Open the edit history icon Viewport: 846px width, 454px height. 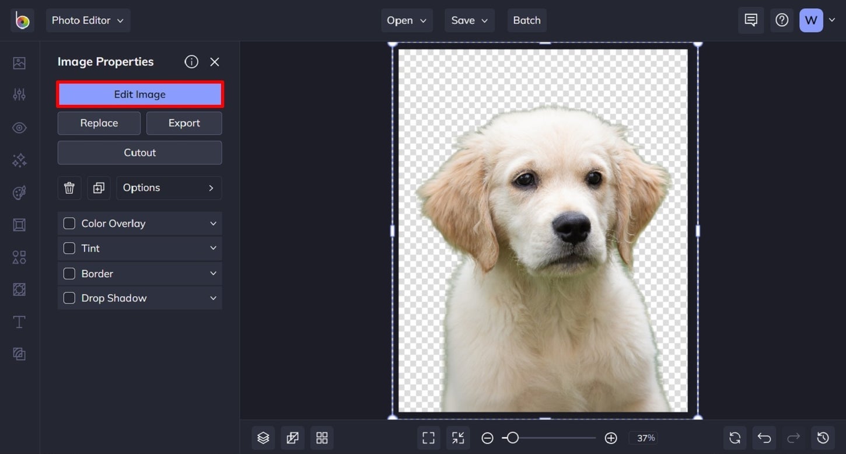823,438
